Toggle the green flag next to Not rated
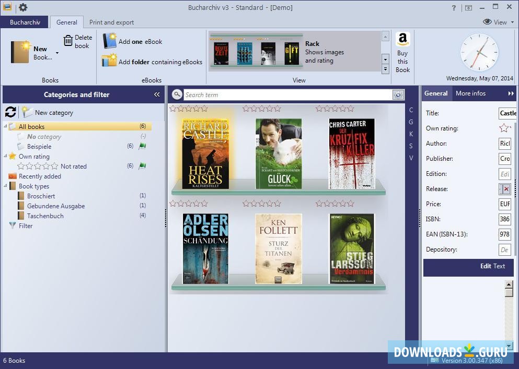Viewport: 519px width, 369px height. click(x=142, y=166)
